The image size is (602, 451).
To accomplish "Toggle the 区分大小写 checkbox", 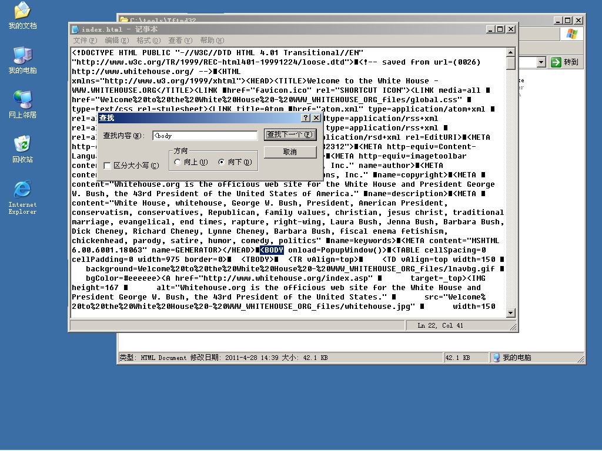I will click(x=108, y=166).
